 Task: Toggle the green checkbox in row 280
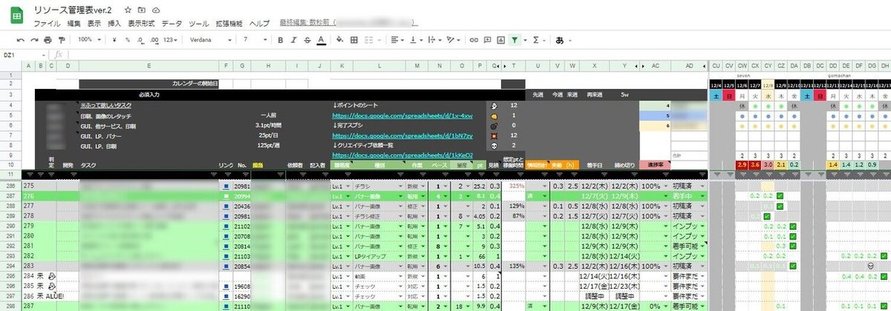(x=792, y=235)
